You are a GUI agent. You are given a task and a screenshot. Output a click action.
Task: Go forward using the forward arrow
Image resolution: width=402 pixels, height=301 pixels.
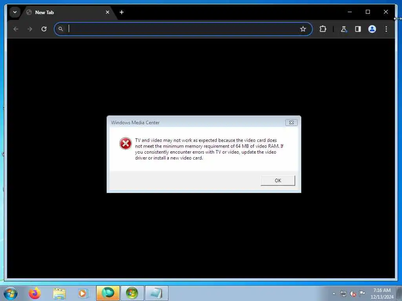coord(30,29)
